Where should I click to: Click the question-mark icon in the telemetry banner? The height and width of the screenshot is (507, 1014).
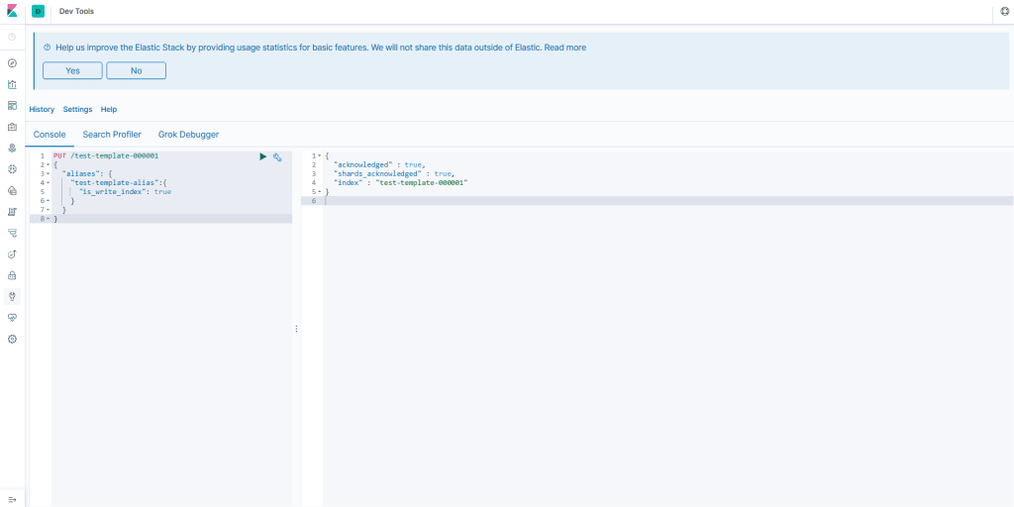point(48,48)
